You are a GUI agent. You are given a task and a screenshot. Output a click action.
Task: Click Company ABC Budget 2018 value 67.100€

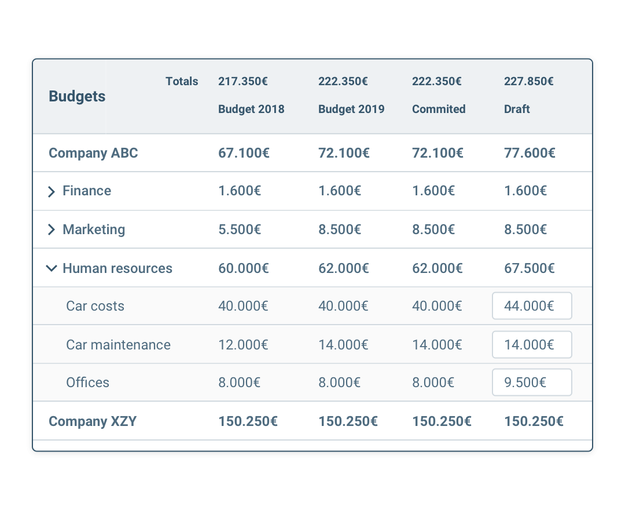point(244,153)
